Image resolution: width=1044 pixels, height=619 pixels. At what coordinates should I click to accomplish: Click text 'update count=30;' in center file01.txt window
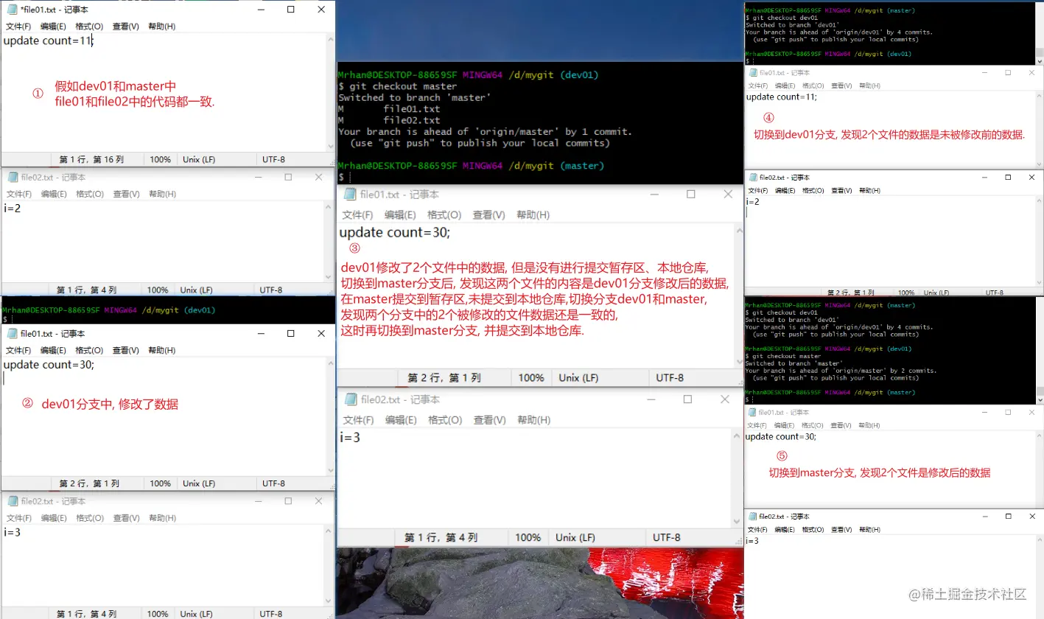coord(394,232)
